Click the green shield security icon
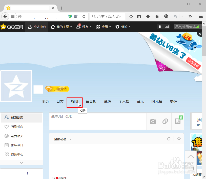The image size is (206, 179). click(x=70, y=16)
